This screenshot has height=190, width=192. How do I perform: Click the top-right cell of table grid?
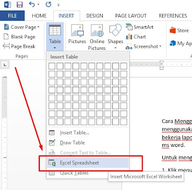pyautogui.click(x=124, y=66)
